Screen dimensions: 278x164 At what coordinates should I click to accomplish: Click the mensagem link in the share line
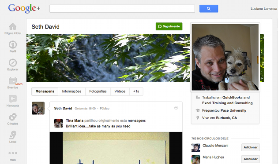point(136,120)
